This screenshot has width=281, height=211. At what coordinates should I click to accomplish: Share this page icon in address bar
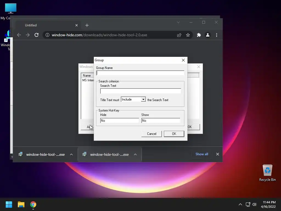click(179, 35)
